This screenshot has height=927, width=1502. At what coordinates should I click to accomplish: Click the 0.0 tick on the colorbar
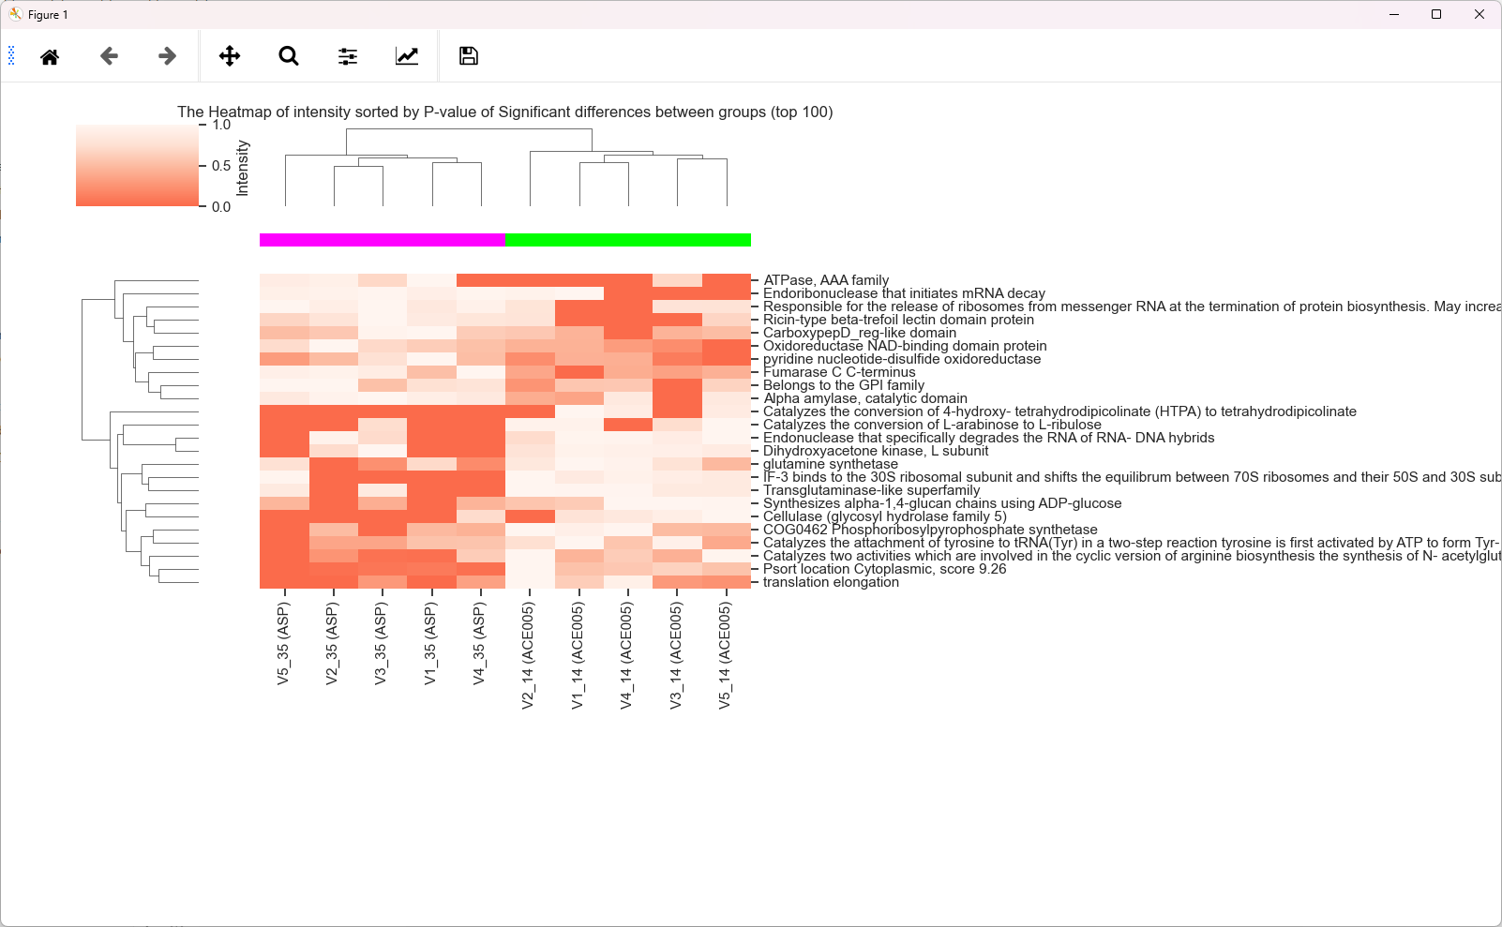[221, 207]
